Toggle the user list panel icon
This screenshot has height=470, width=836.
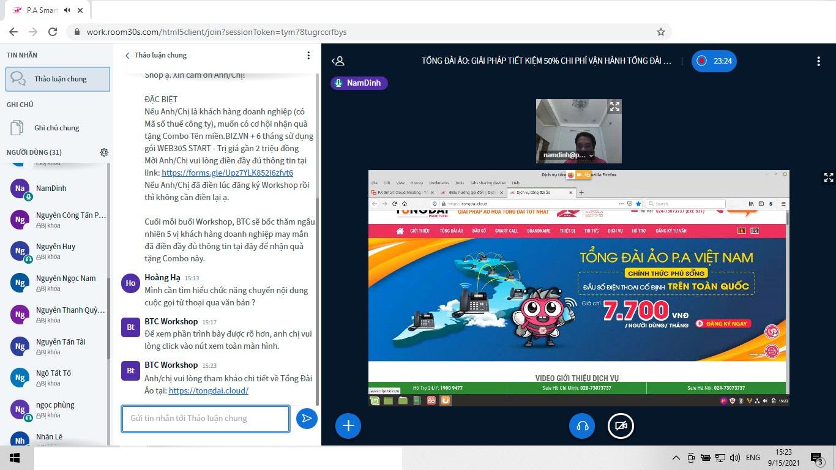click(338, 61)
